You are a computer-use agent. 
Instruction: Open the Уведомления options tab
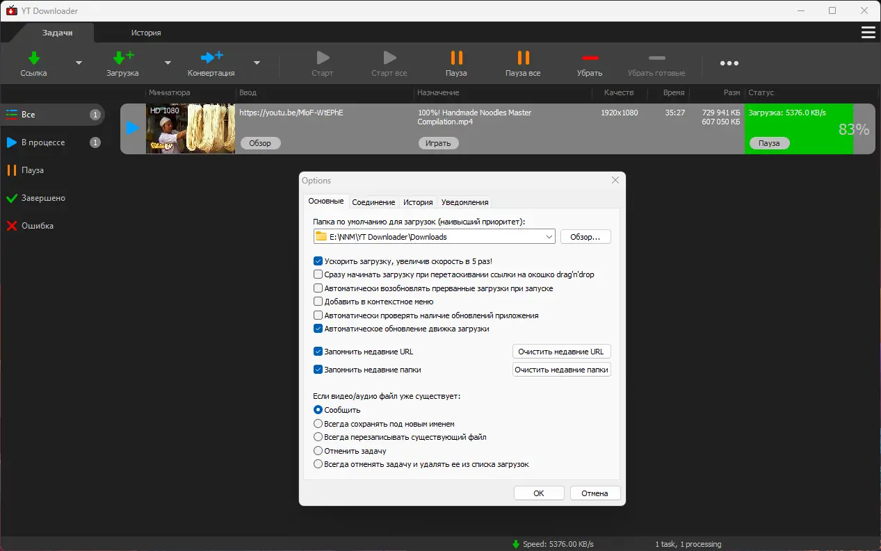pyautogui.click(x=465, y=202)
